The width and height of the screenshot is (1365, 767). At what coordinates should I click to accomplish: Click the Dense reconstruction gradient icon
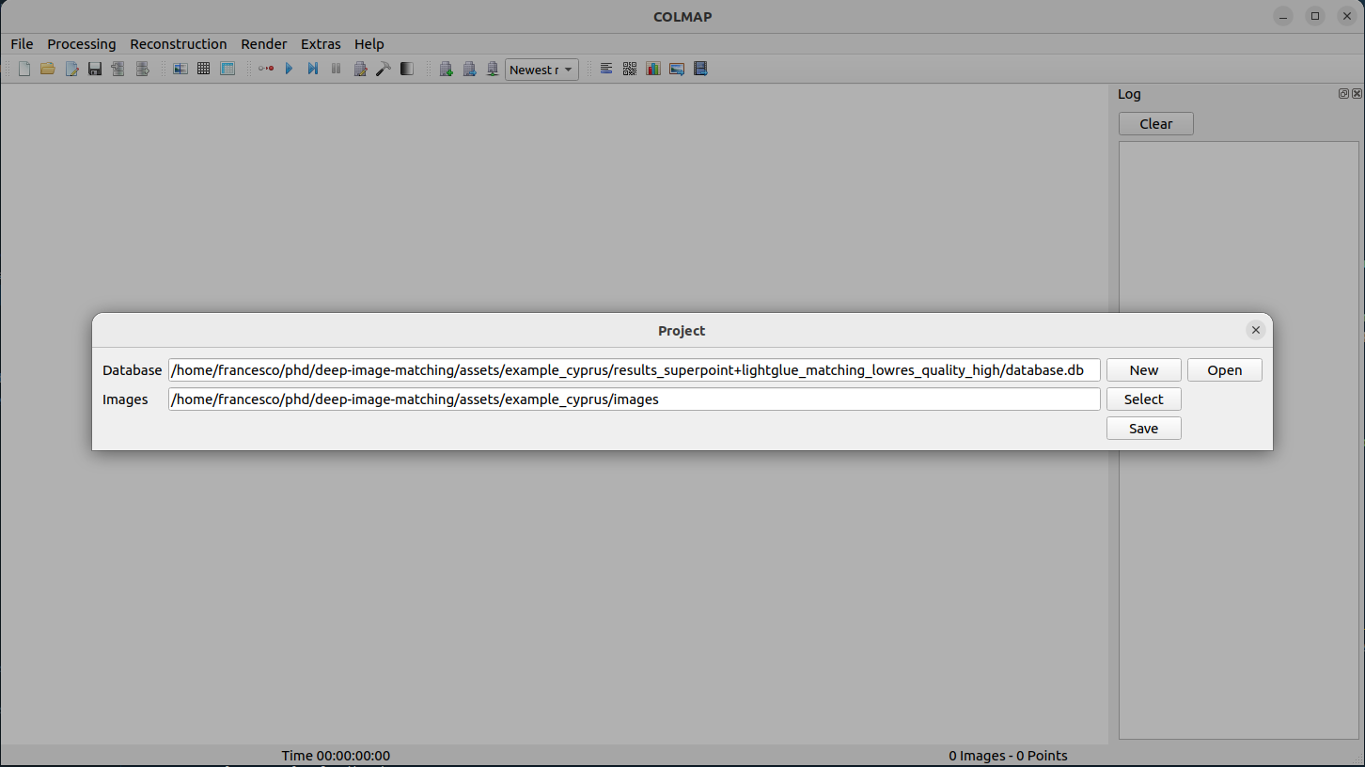tap(407, 69)
